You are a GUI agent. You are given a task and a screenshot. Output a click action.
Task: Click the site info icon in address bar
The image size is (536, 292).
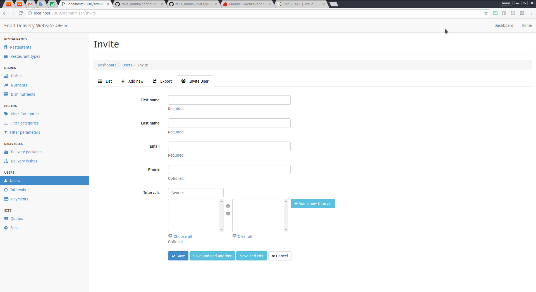point(30,13)
